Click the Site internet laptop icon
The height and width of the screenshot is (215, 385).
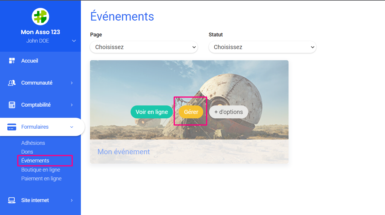(12, 200)
